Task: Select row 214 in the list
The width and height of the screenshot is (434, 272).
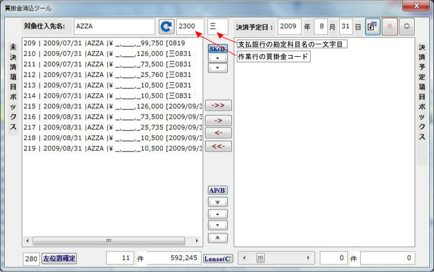Action: [x=112, y=96]
